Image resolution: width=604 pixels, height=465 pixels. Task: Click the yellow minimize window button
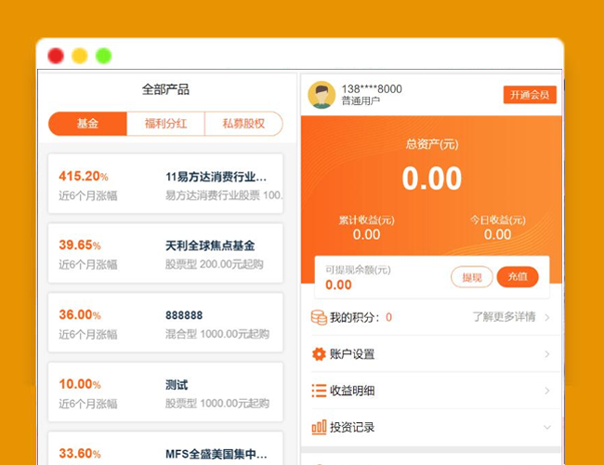[80, 56]
